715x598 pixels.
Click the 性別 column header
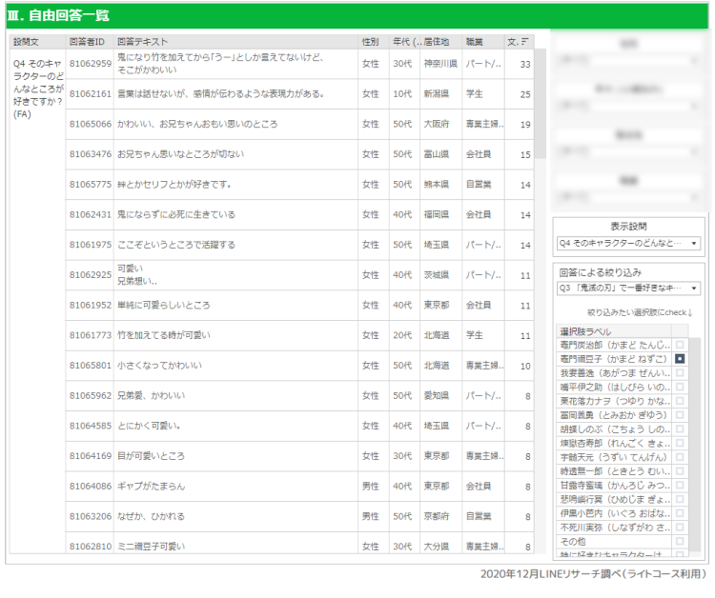point(371,42)
